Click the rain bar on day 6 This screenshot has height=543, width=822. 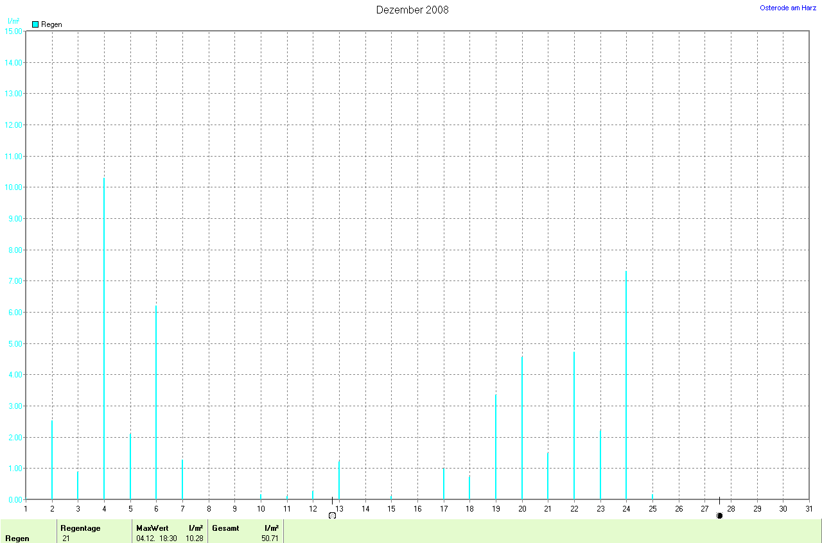click(x=156, y=403)
